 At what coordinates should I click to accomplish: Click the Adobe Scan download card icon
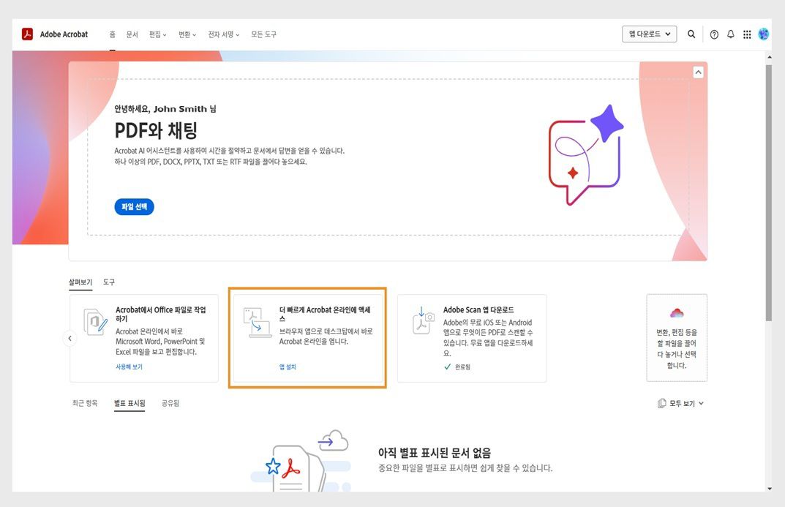coord(421,320)
